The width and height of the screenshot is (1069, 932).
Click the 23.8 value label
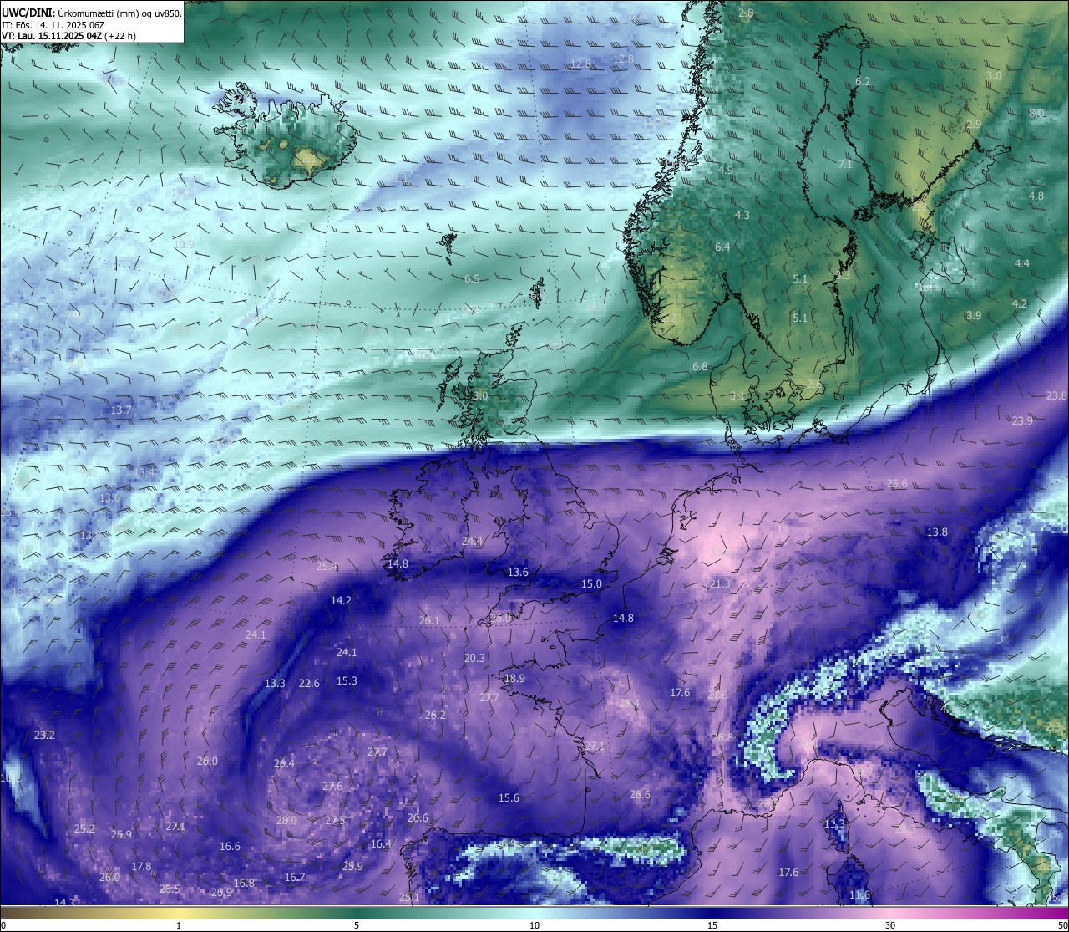[x=1056, y=396]
